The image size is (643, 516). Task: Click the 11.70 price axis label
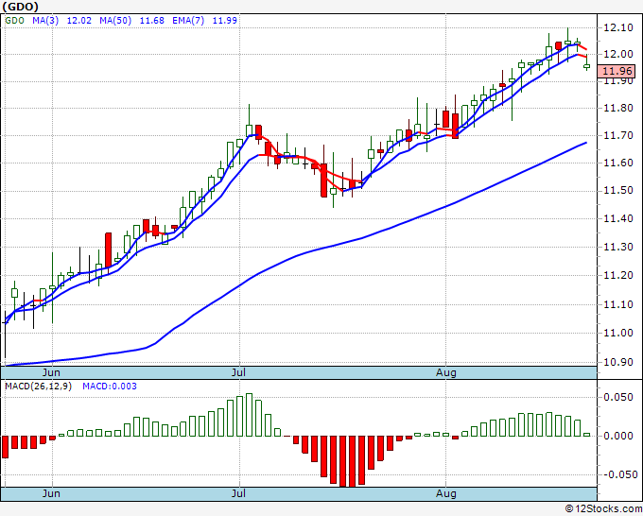[618, 135]
